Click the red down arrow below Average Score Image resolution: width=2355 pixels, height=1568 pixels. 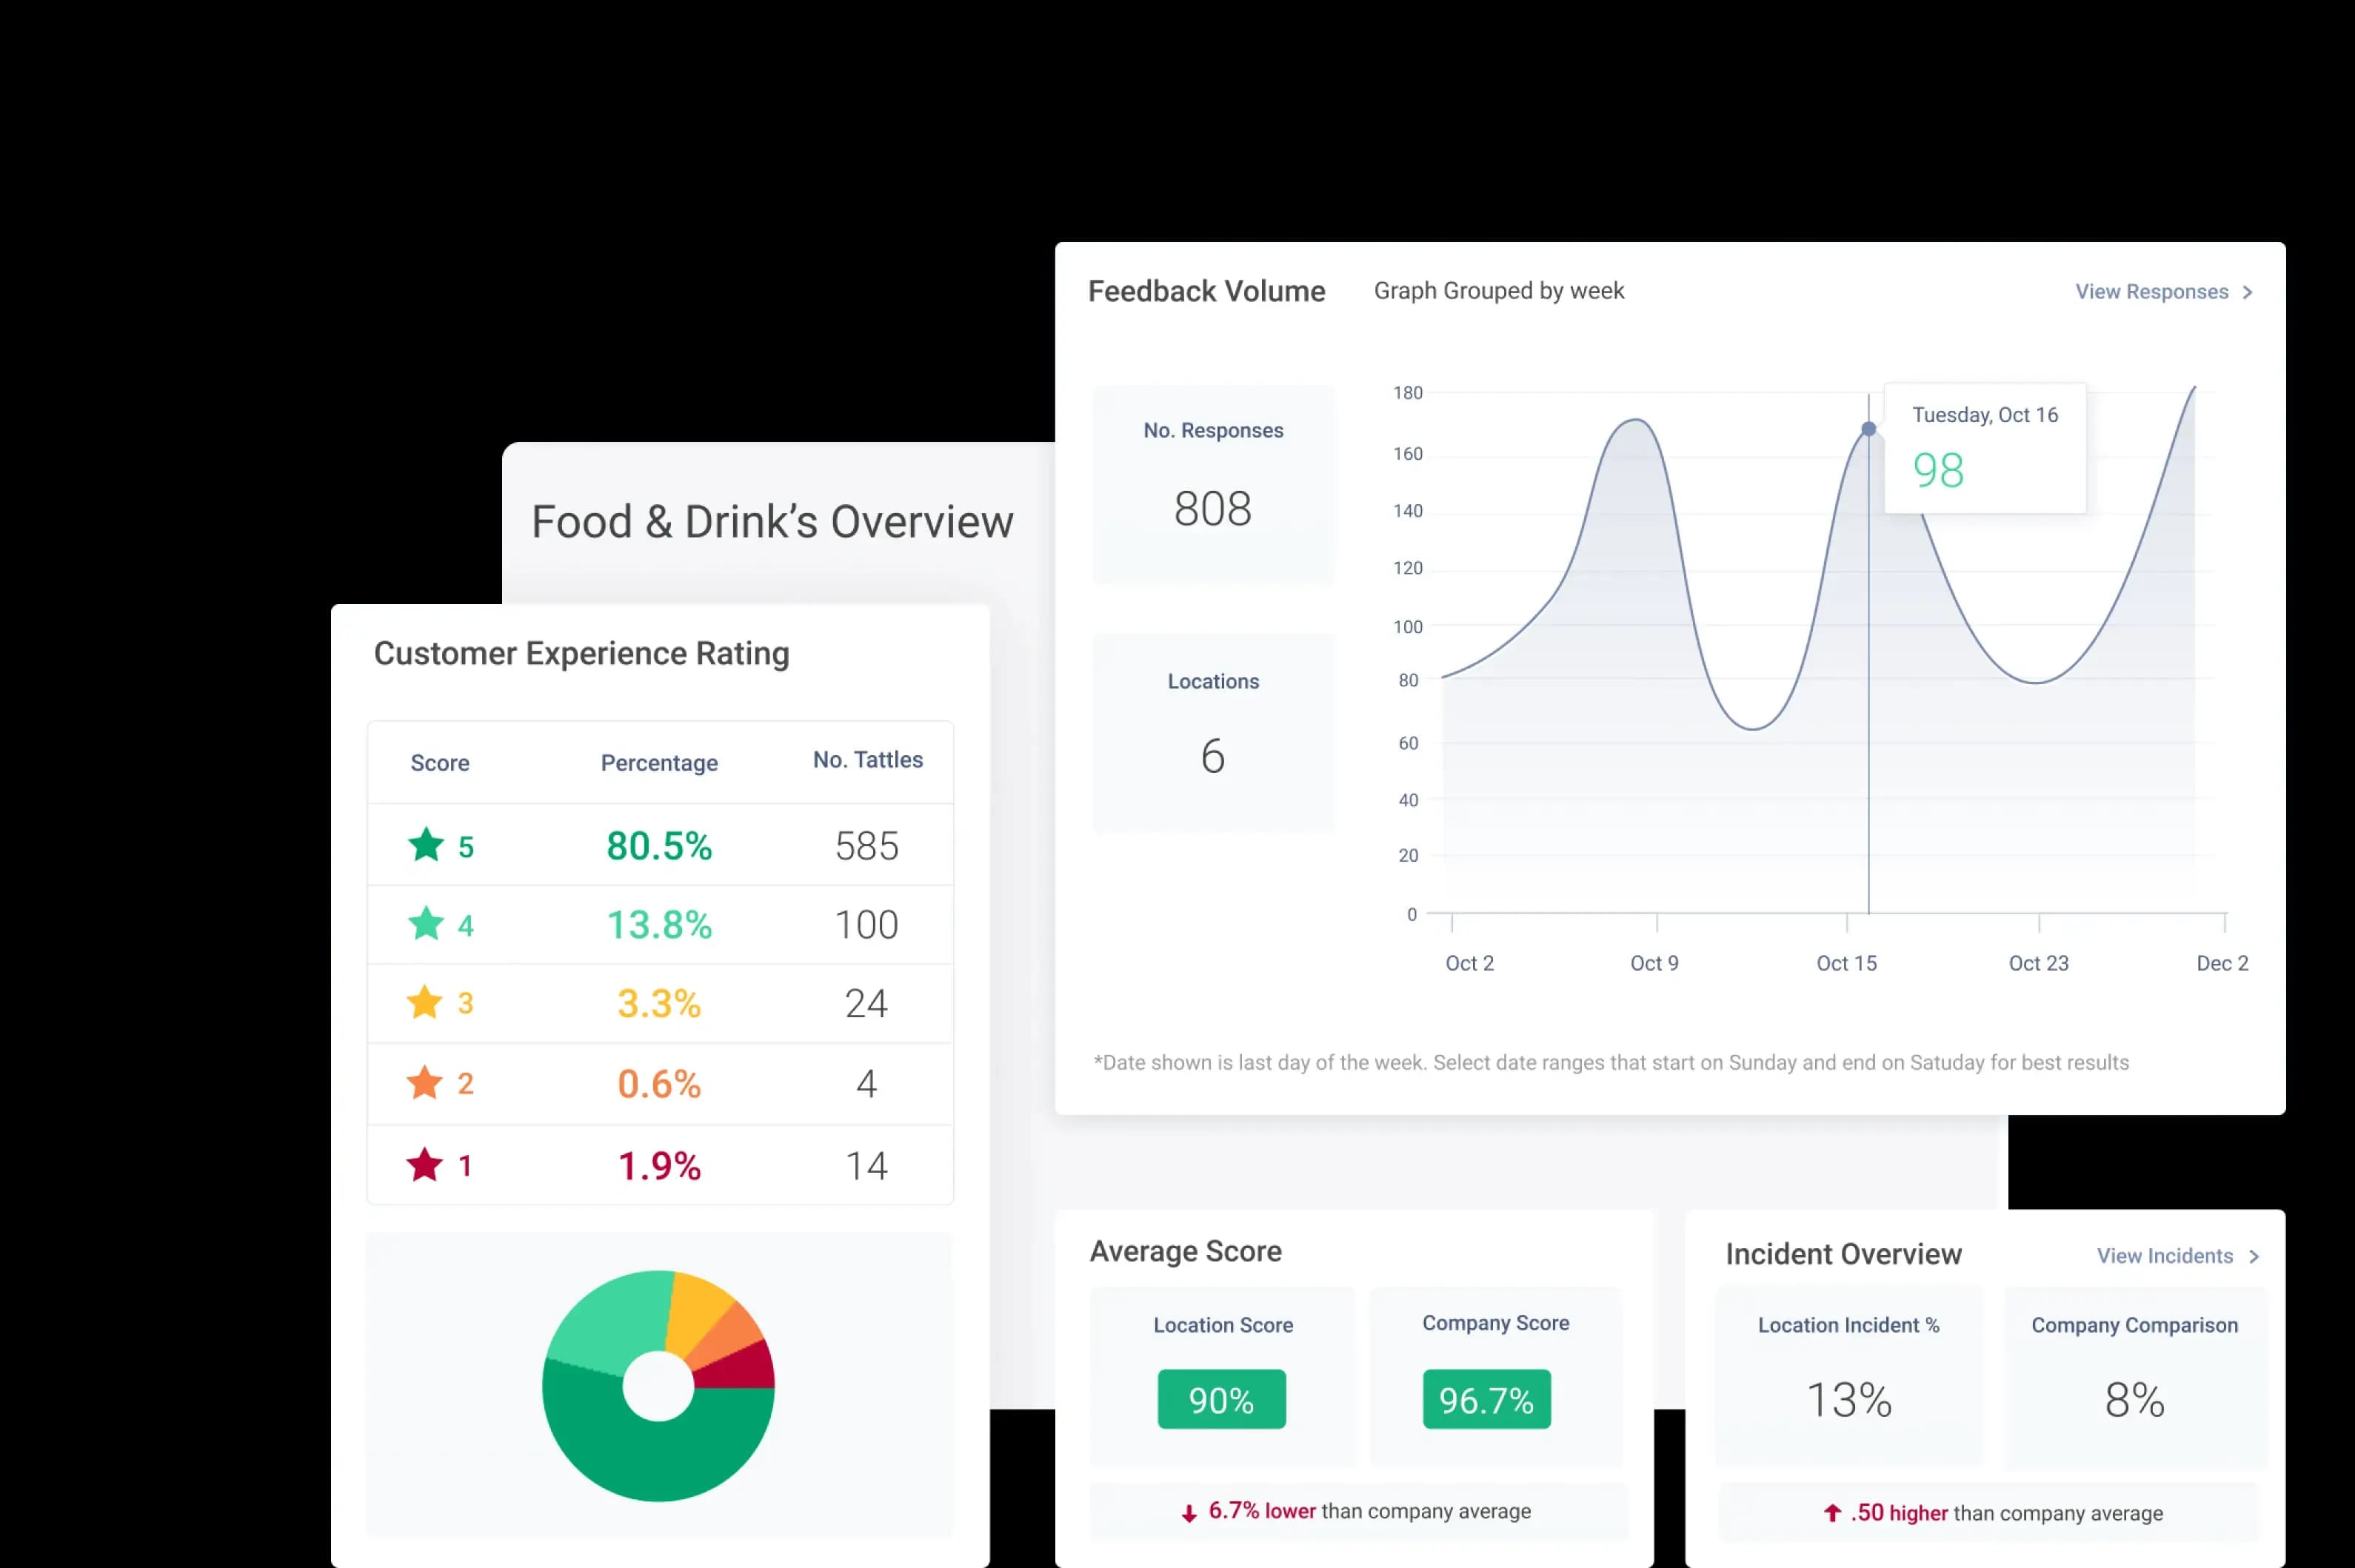[1191, 1511]
